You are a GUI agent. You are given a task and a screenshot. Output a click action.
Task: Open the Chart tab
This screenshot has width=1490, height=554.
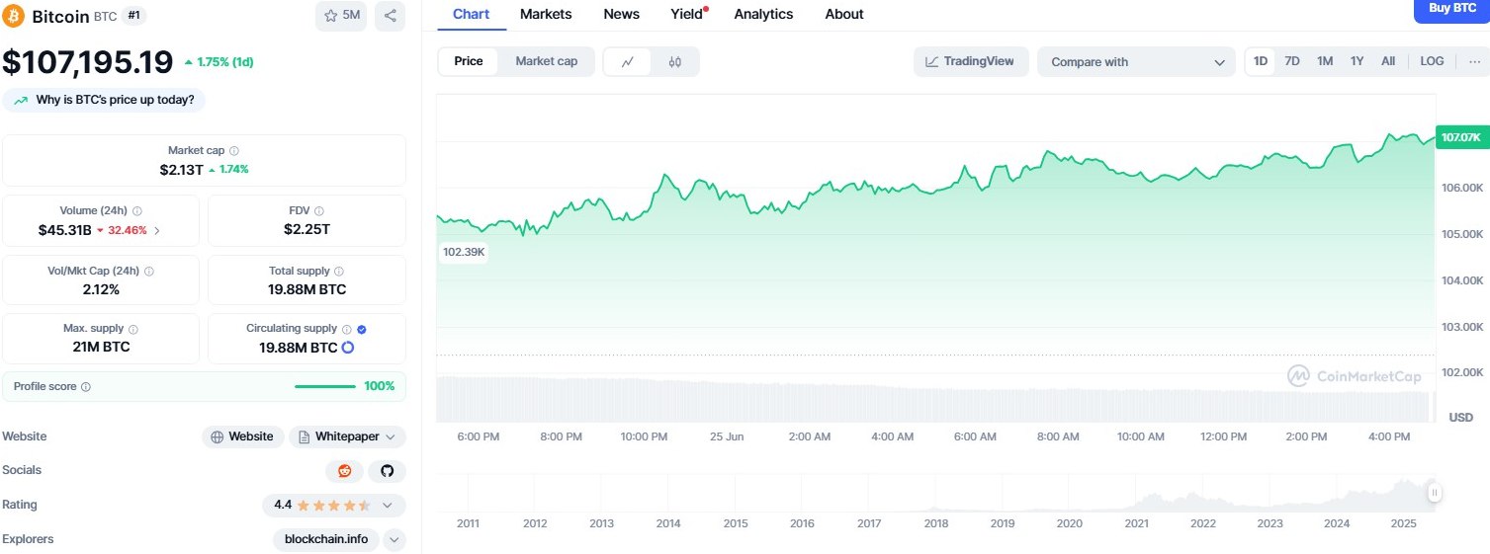pyautogui.click(x=472, y=14)
